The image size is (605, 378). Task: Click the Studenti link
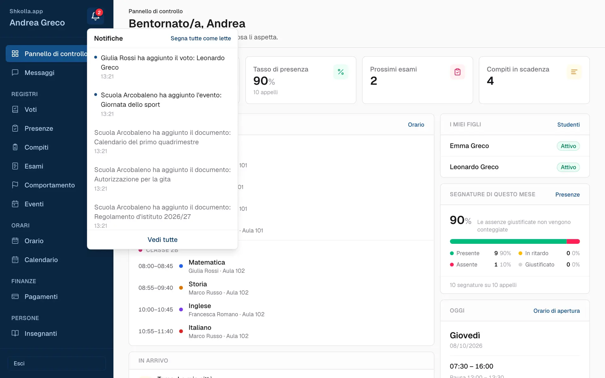(x=568, y=124)
